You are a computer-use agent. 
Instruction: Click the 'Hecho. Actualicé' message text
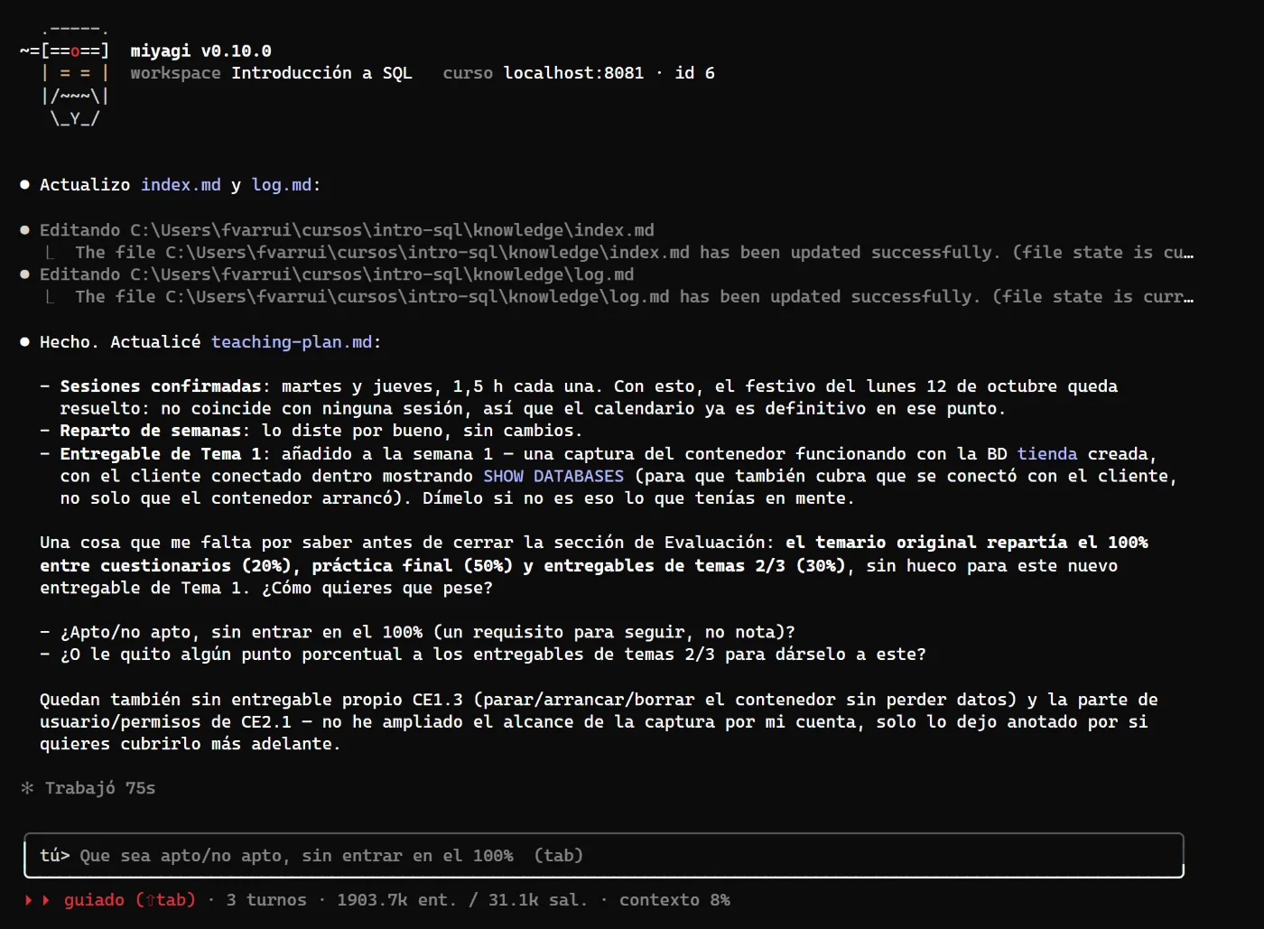(120, 342)
